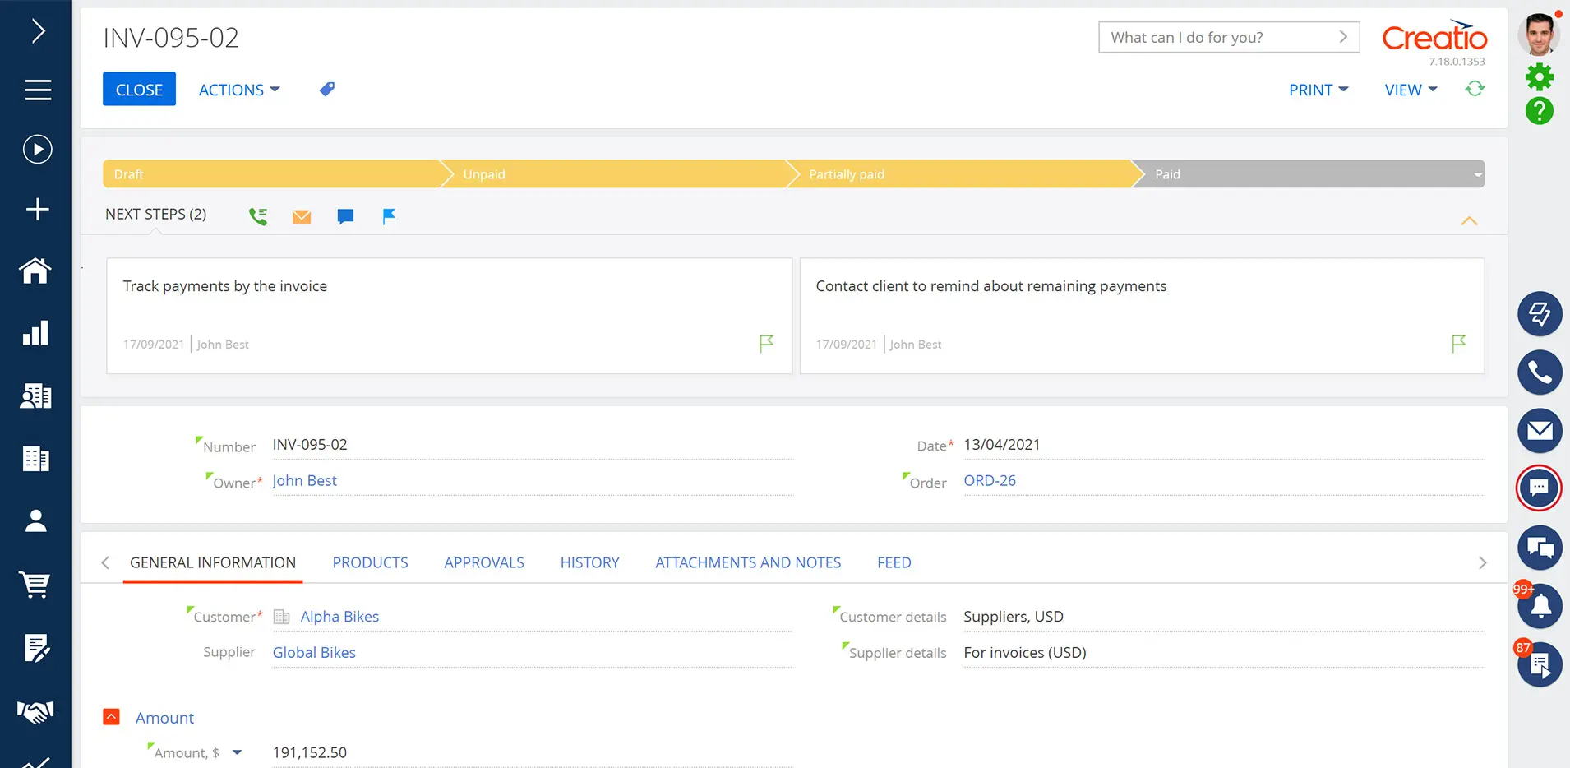Open the Amount currency dropdown arrow

coord(238,752)
